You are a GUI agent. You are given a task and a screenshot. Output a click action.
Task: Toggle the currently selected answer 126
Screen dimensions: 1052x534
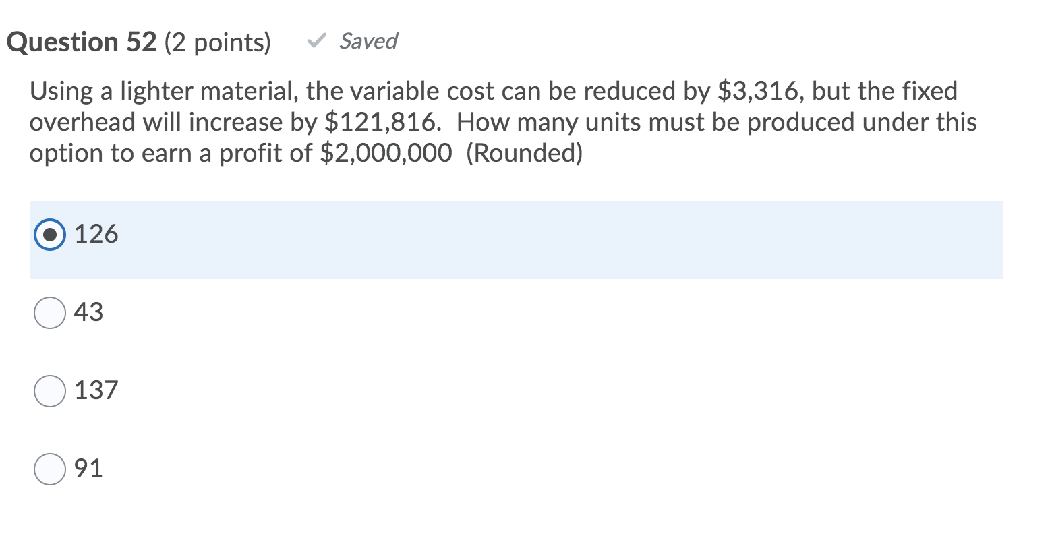50,235
